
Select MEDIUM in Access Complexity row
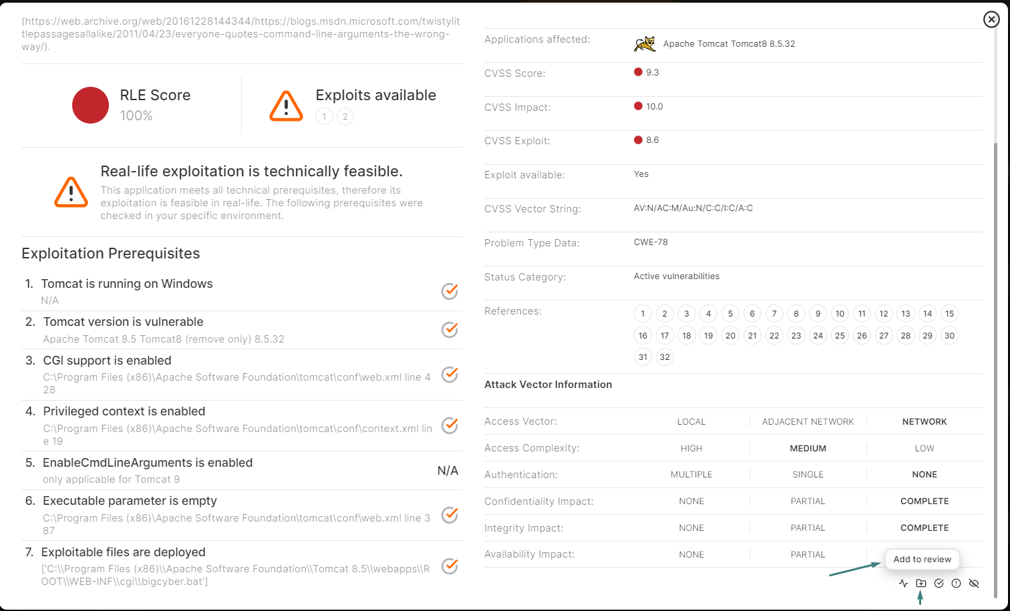coord(808,449)
